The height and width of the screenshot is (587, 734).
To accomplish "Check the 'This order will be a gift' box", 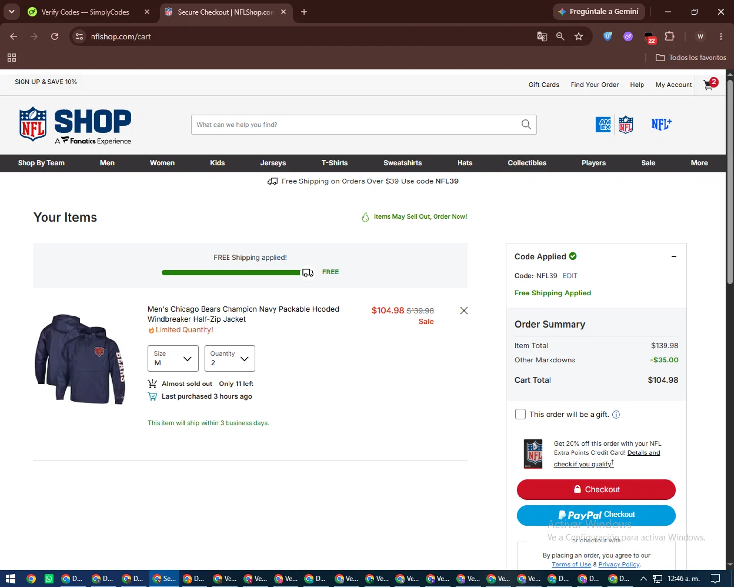I will 520,414.
